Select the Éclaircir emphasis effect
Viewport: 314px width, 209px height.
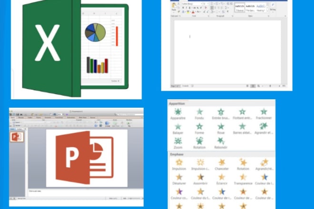222,179
